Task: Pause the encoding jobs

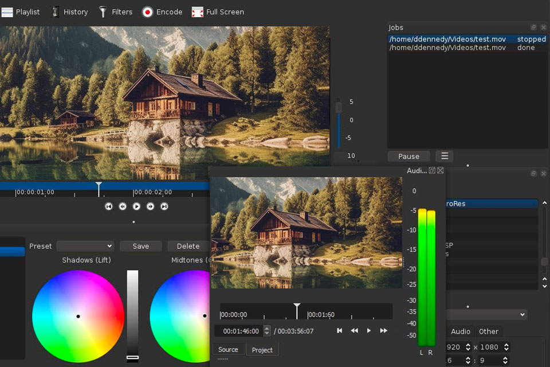Action: tap(408, 157)
